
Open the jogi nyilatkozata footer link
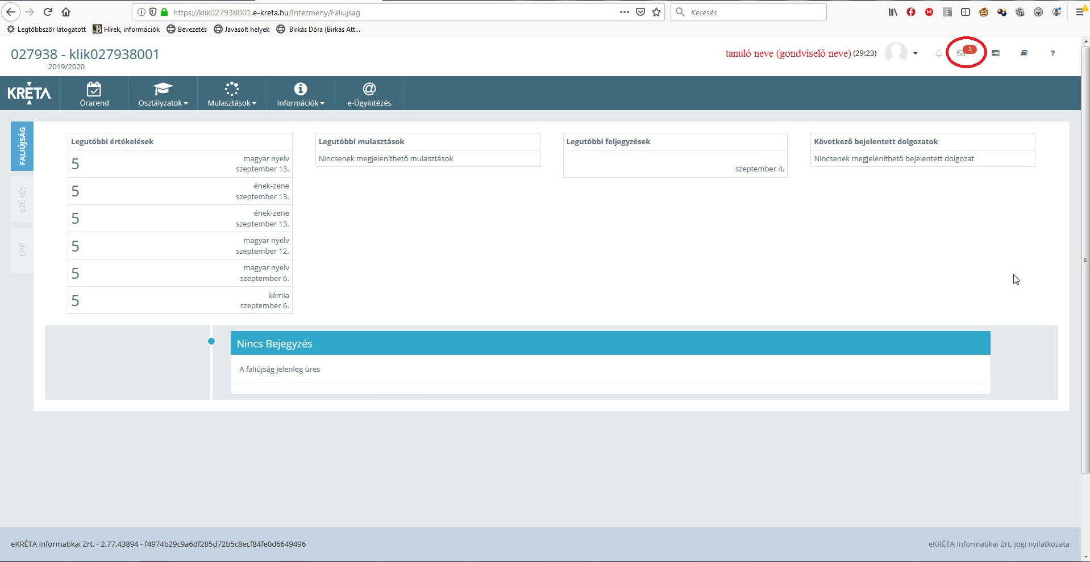coord(999,544)
